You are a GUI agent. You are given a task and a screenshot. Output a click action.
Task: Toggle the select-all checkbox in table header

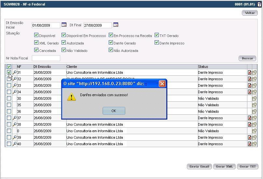point(9,67)
